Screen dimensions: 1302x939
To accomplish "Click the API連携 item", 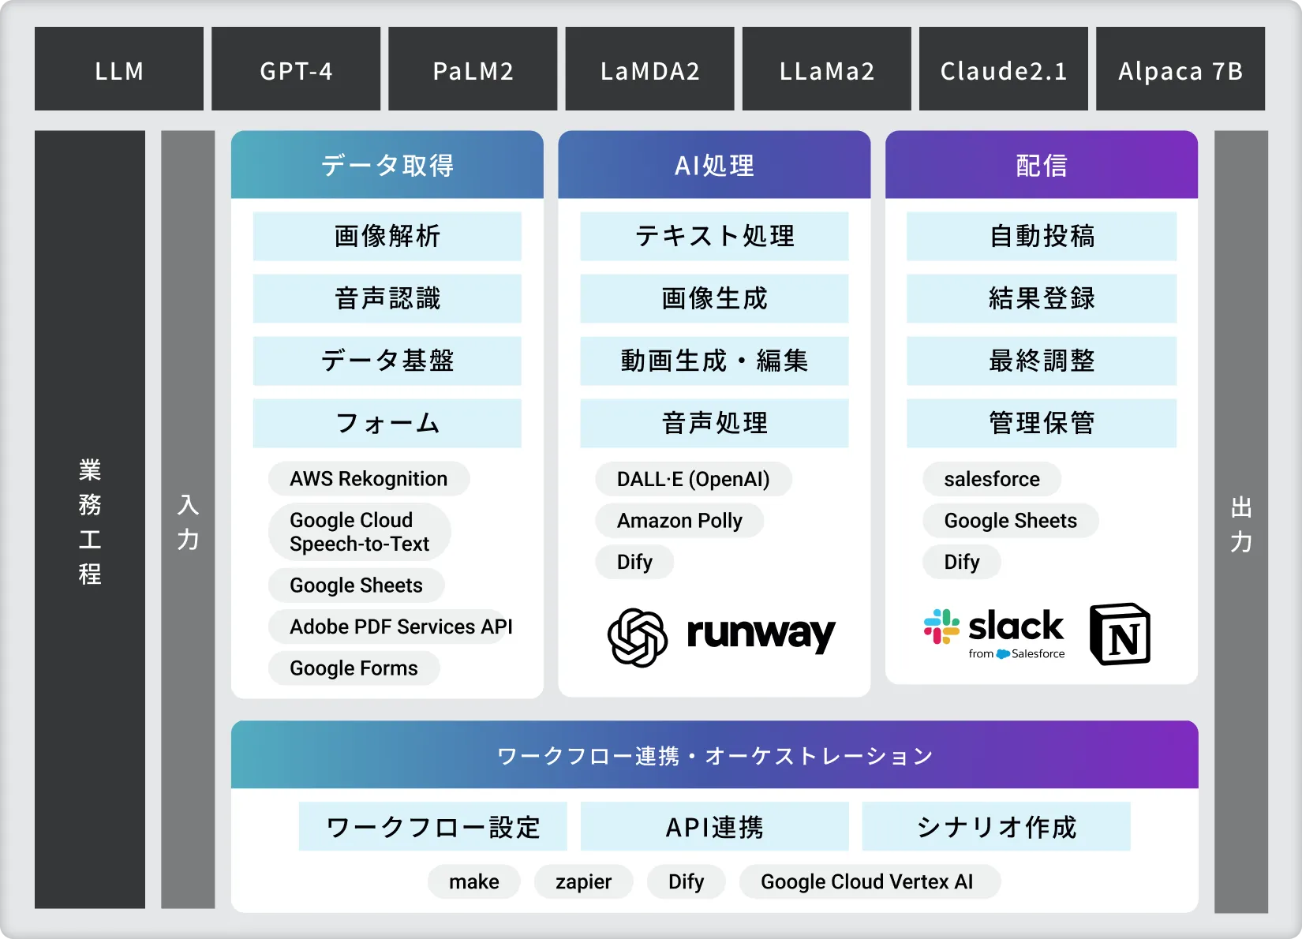I will [714, 826].
